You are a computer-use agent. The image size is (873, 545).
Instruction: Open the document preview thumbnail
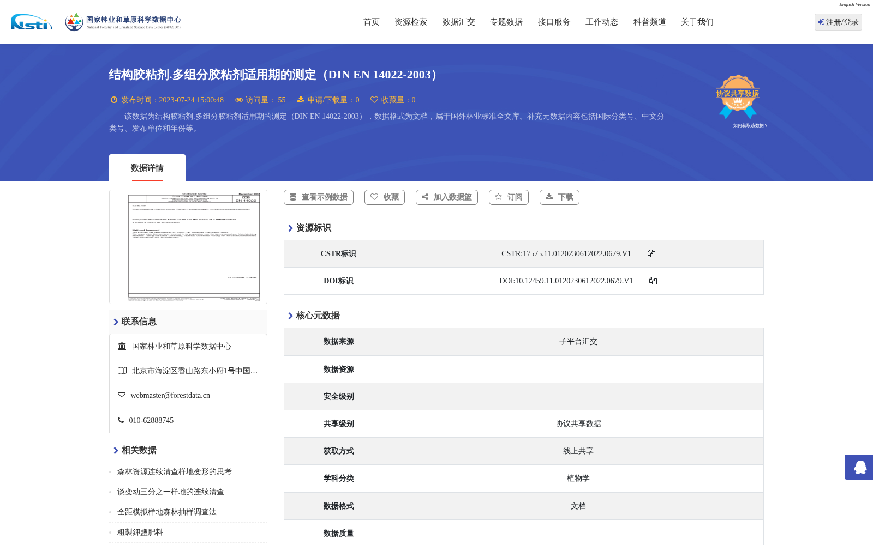pyautogui.click(x=188, y=247)
